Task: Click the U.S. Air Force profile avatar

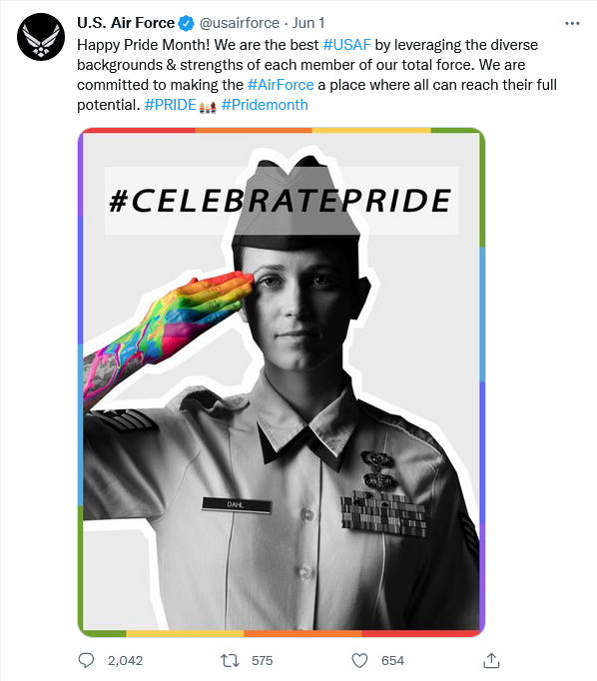Action: (x=41, y=37)
